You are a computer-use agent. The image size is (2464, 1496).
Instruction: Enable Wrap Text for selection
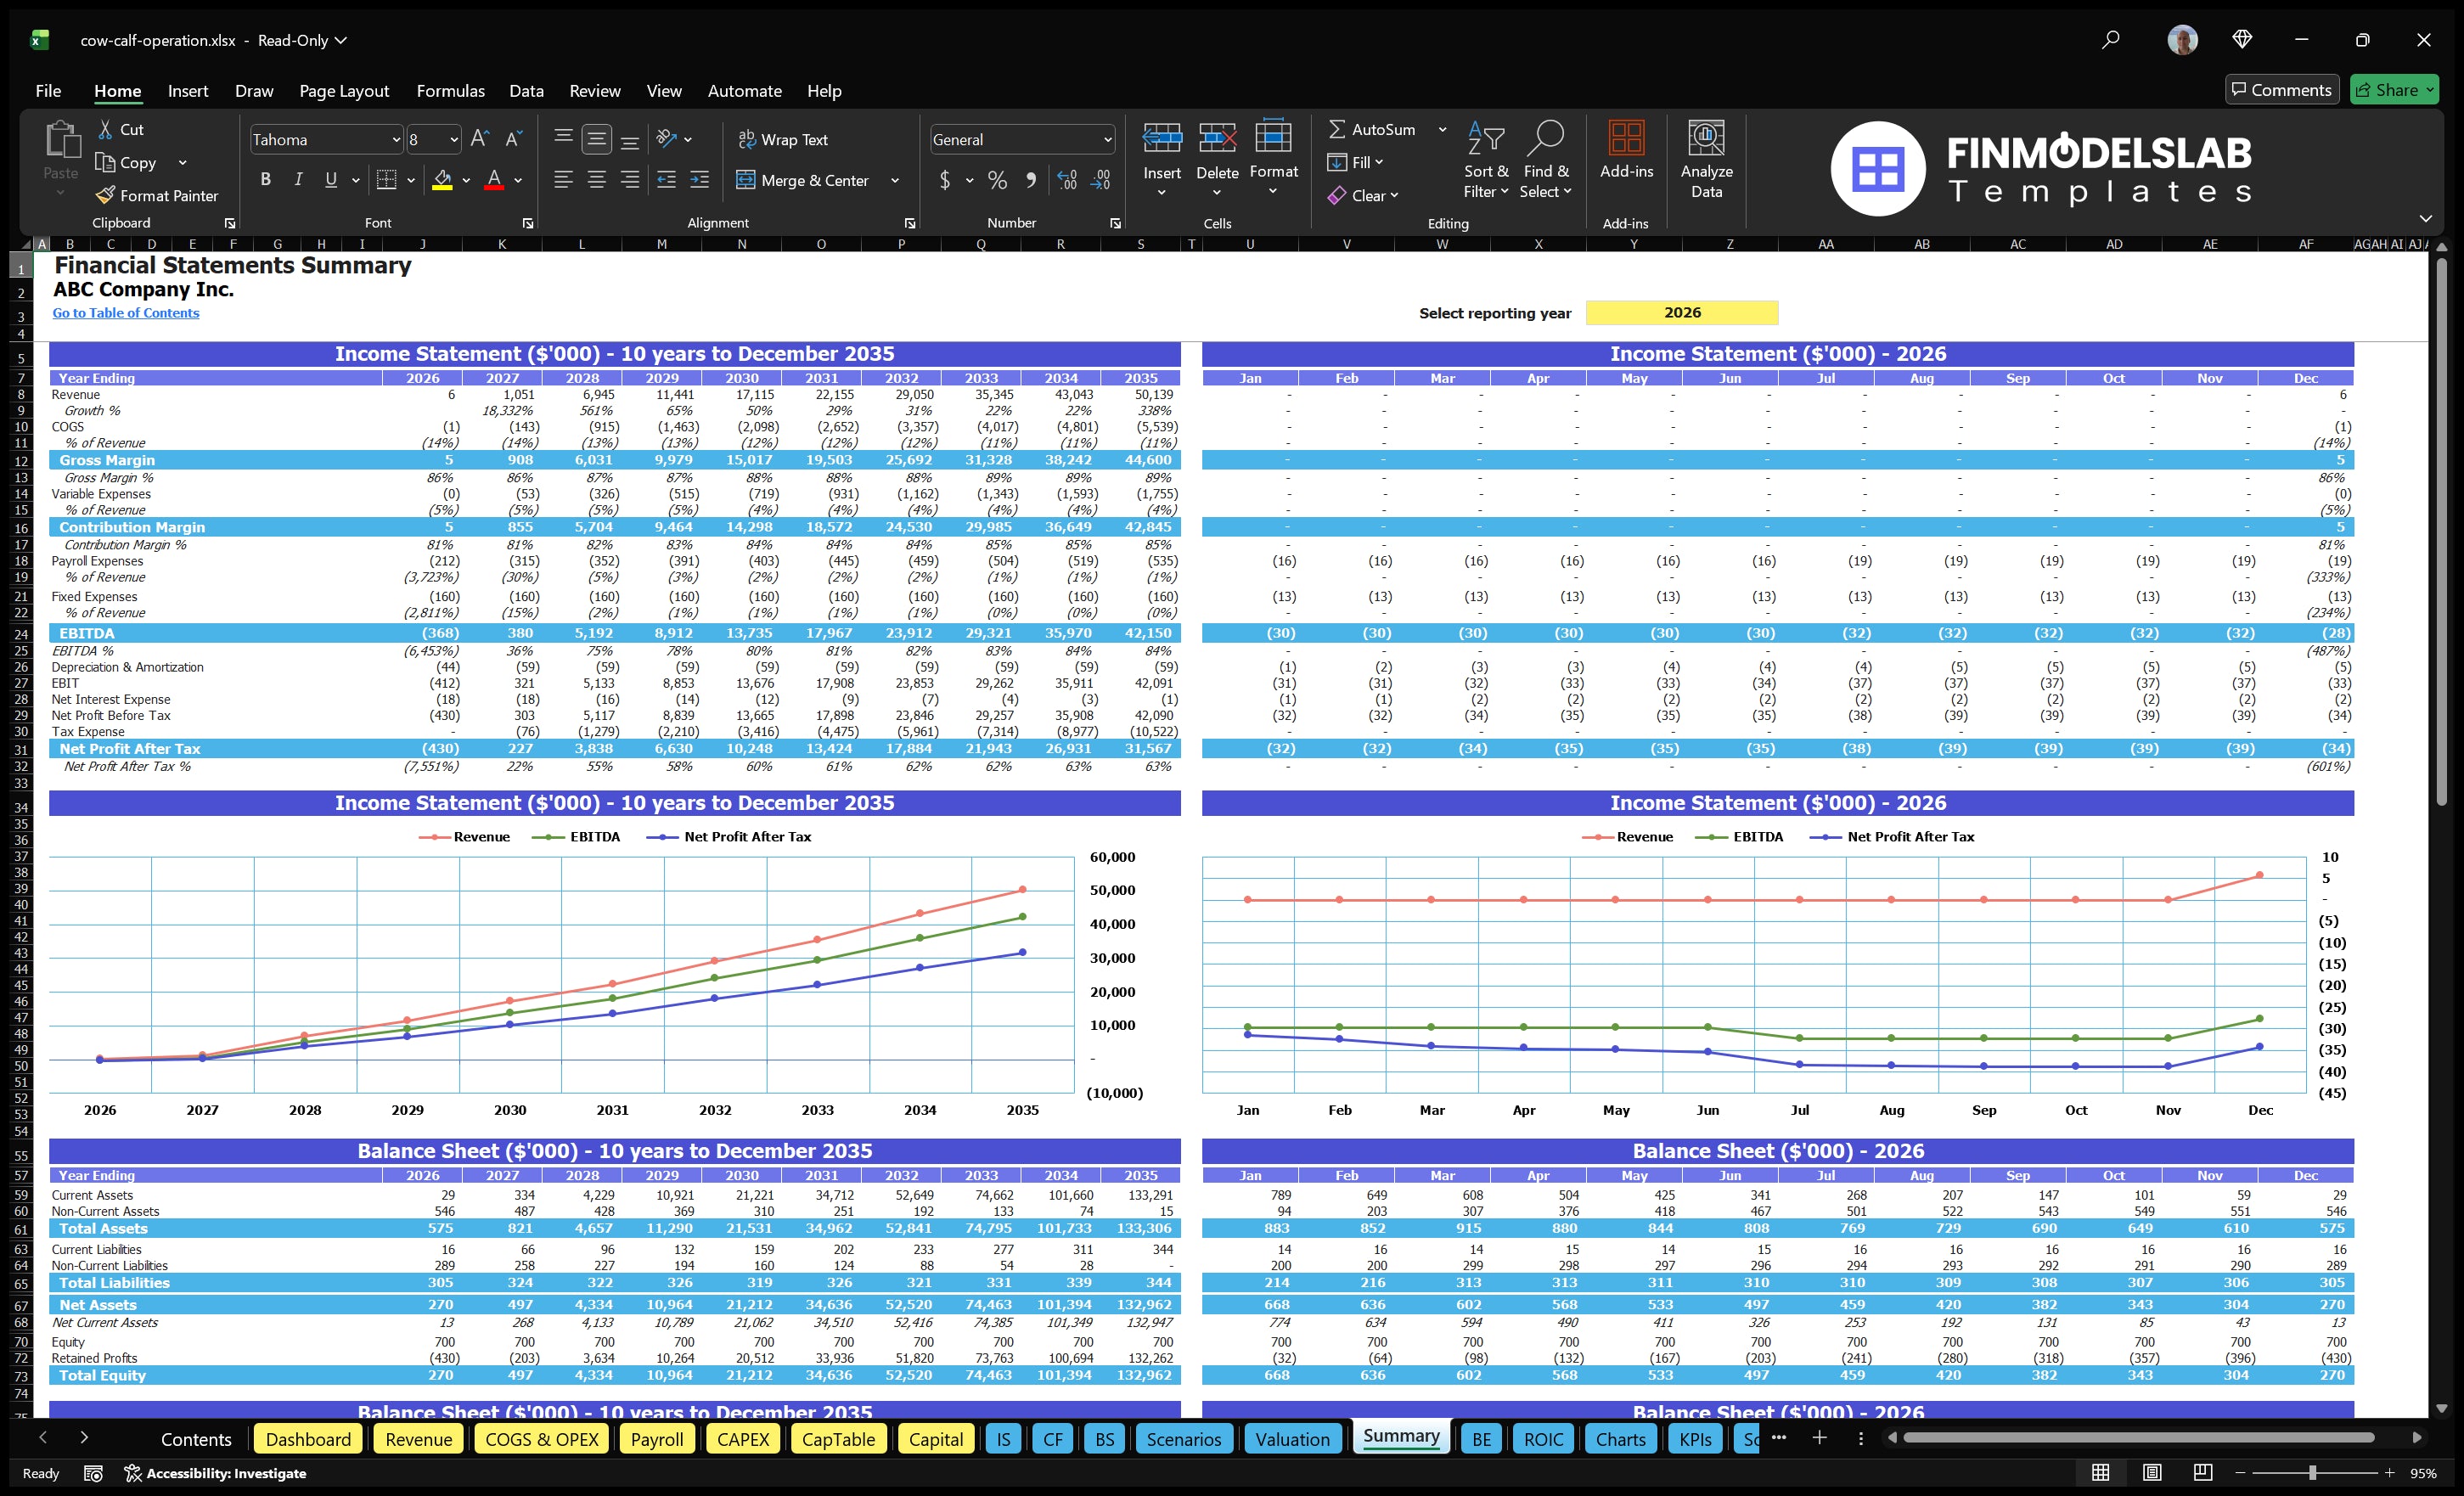784,139
